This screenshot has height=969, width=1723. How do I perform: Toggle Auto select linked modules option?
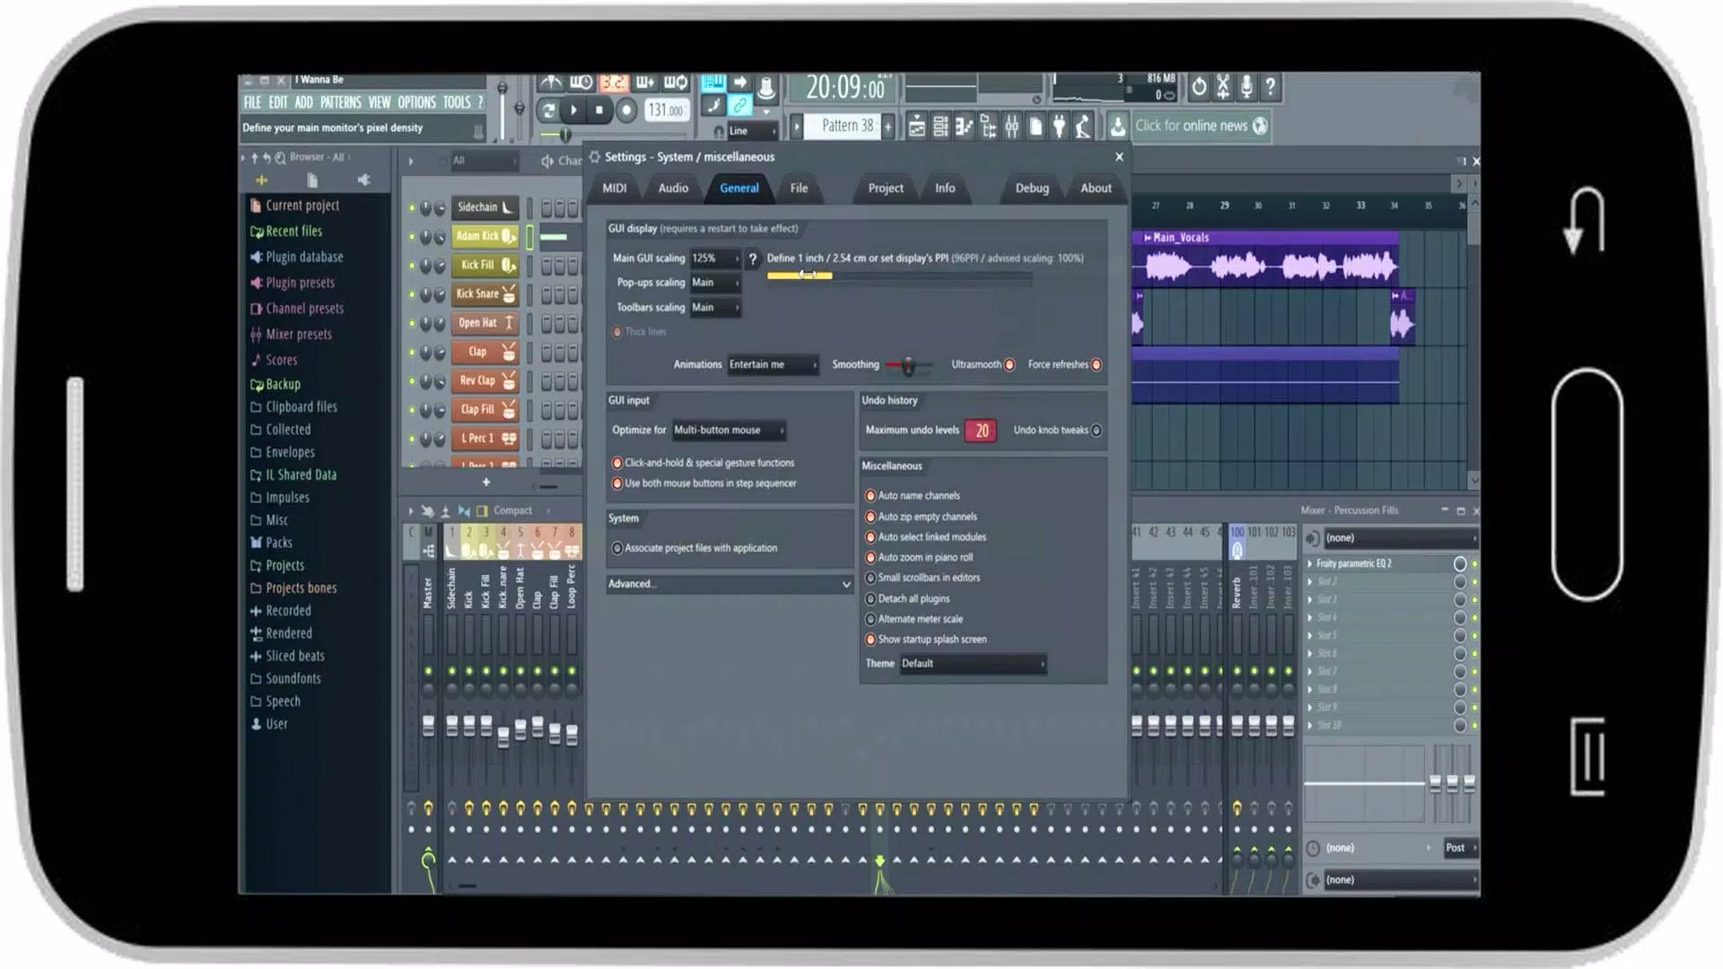tap(870, 537)
